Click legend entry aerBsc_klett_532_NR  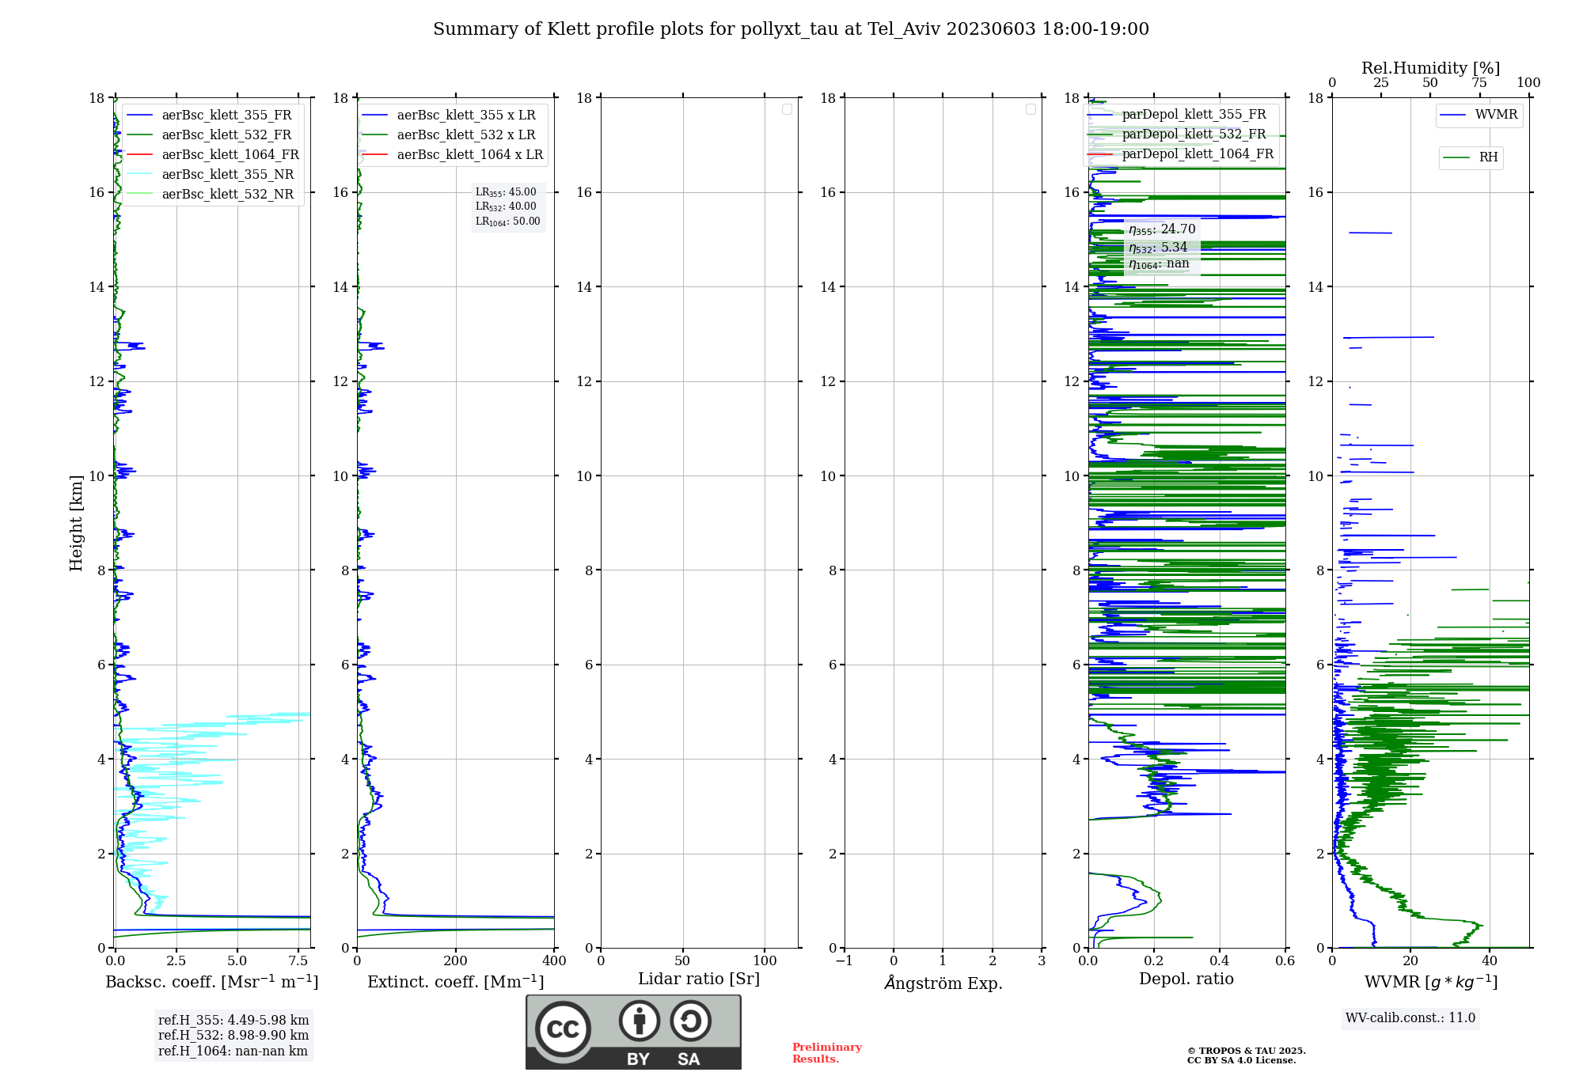(211, 195)
